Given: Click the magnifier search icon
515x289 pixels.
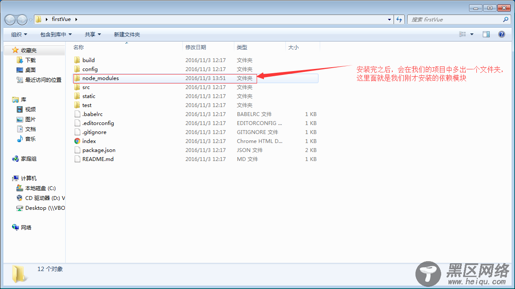Looking at the screenshot, I should tap(506, 20).
